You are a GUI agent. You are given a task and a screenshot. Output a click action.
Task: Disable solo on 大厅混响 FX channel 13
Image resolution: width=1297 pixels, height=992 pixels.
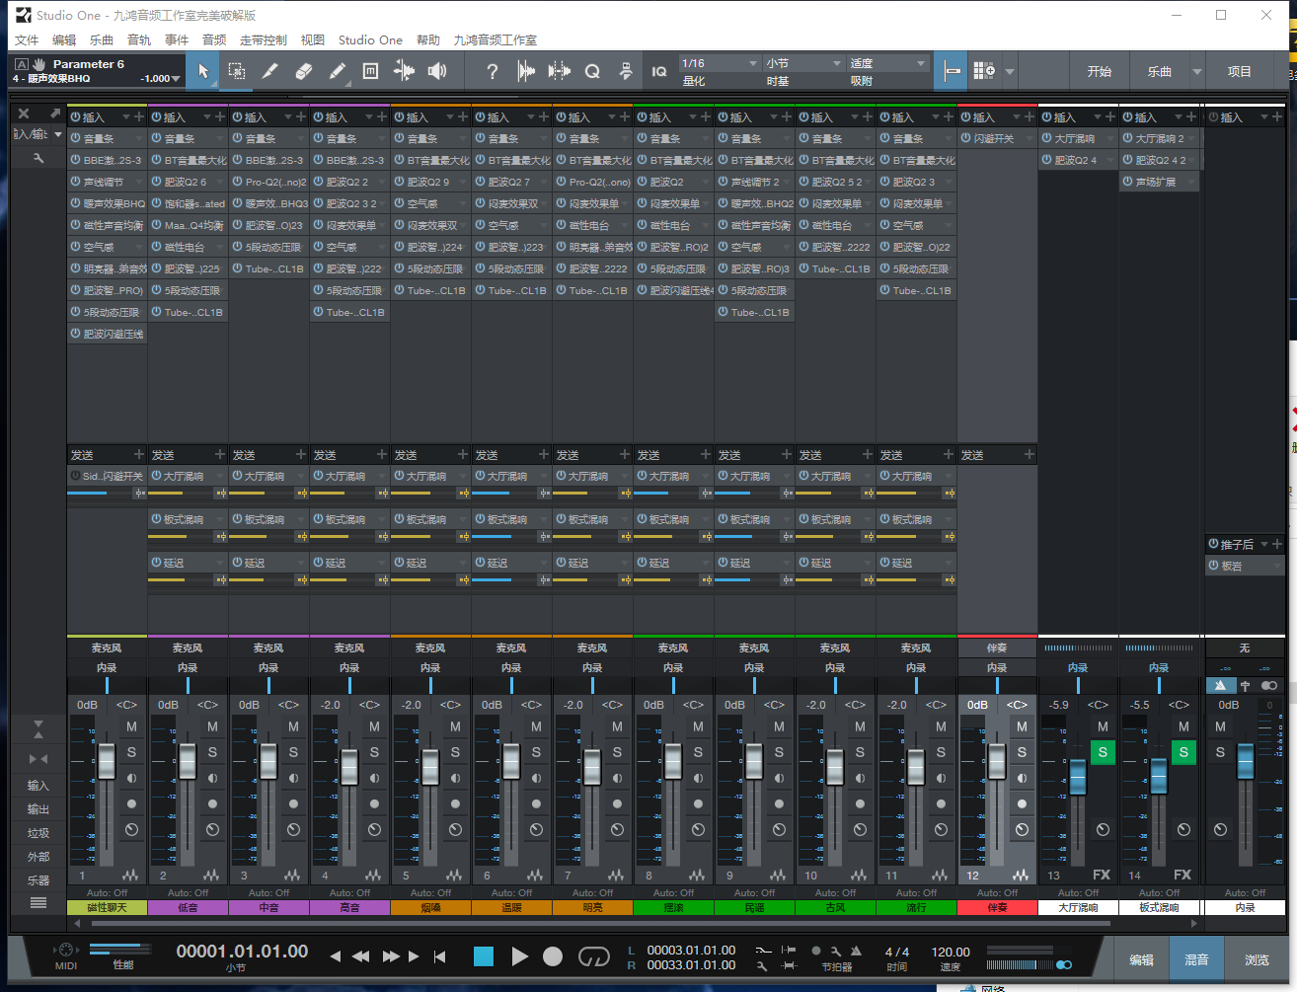[x=1103, y=752]
